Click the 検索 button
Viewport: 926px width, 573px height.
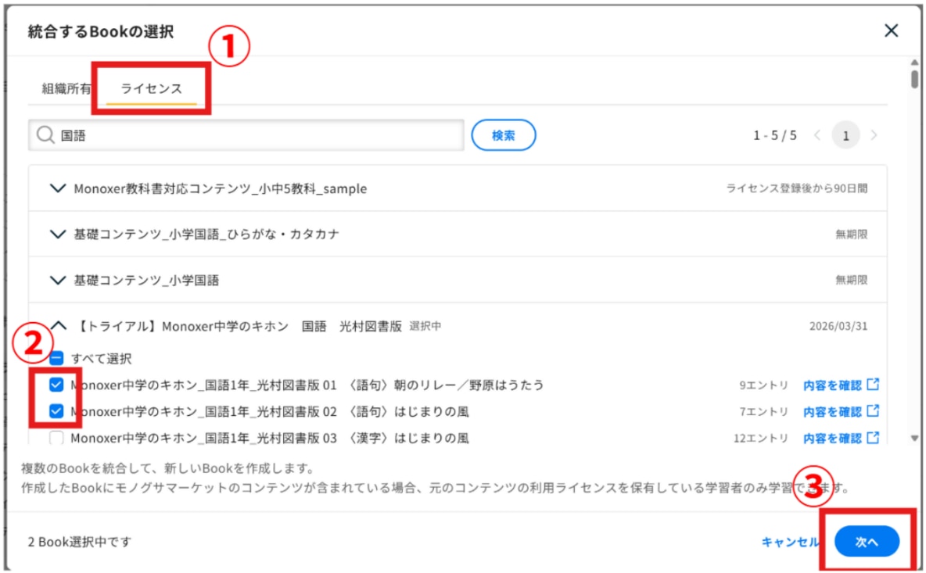(503, 135)
